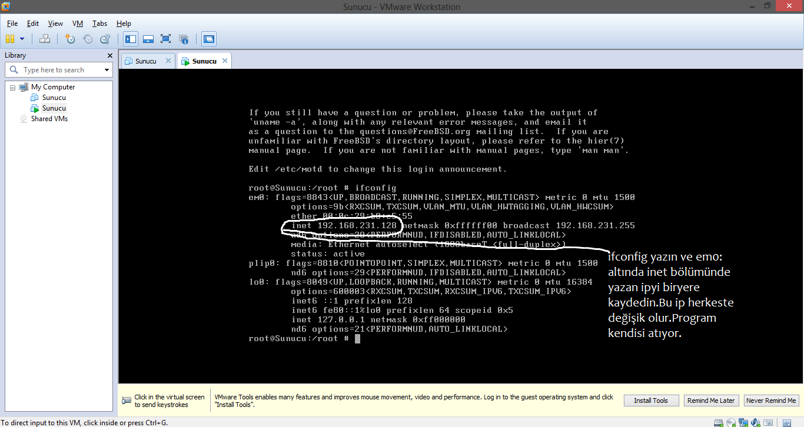Open the VM menu
Image resolution: width=804 pixels, height=427 pixels.
point(78,24)
